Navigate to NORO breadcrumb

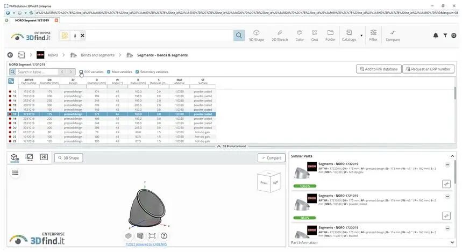tap(53, 55)
